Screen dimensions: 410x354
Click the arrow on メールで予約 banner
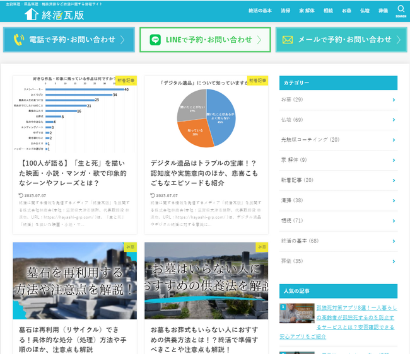click(x=398, y=40)
